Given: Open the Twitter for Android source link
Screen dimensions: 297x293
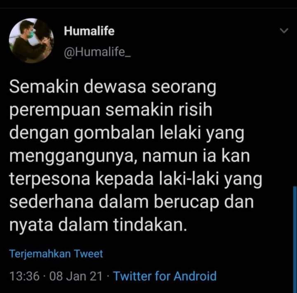Looking at the screenshot, I should pyautogui.click(x=165, y=276).
